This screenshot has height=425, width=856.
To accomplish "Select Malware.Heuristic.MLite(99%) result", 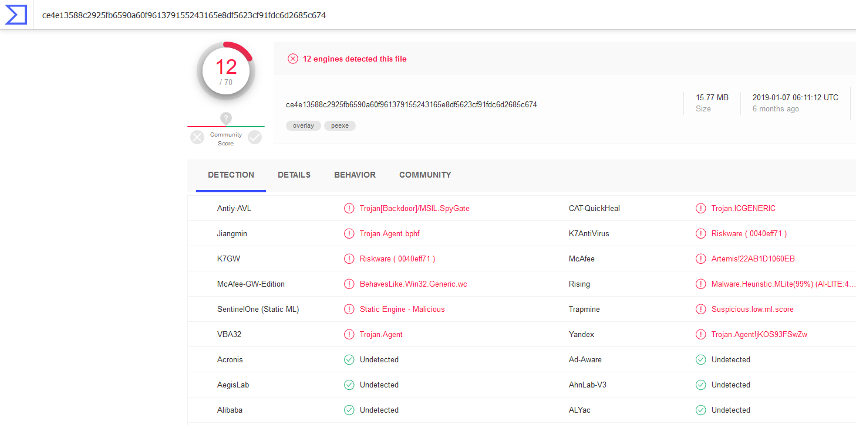I will (x=784, y=284).
